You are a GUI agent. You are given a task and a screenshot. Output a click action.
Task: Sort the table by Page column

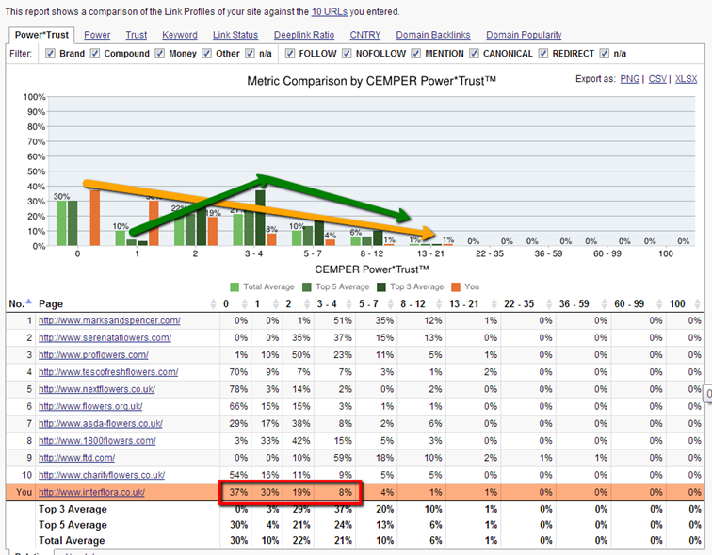pos(51,303)
